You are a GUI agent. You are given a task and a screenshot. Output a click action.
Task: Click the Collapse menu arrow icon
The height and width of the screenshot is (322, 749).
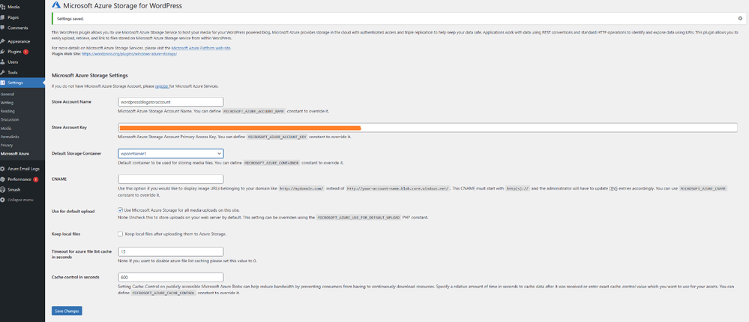pyautogui.click(x=3, y=200)
